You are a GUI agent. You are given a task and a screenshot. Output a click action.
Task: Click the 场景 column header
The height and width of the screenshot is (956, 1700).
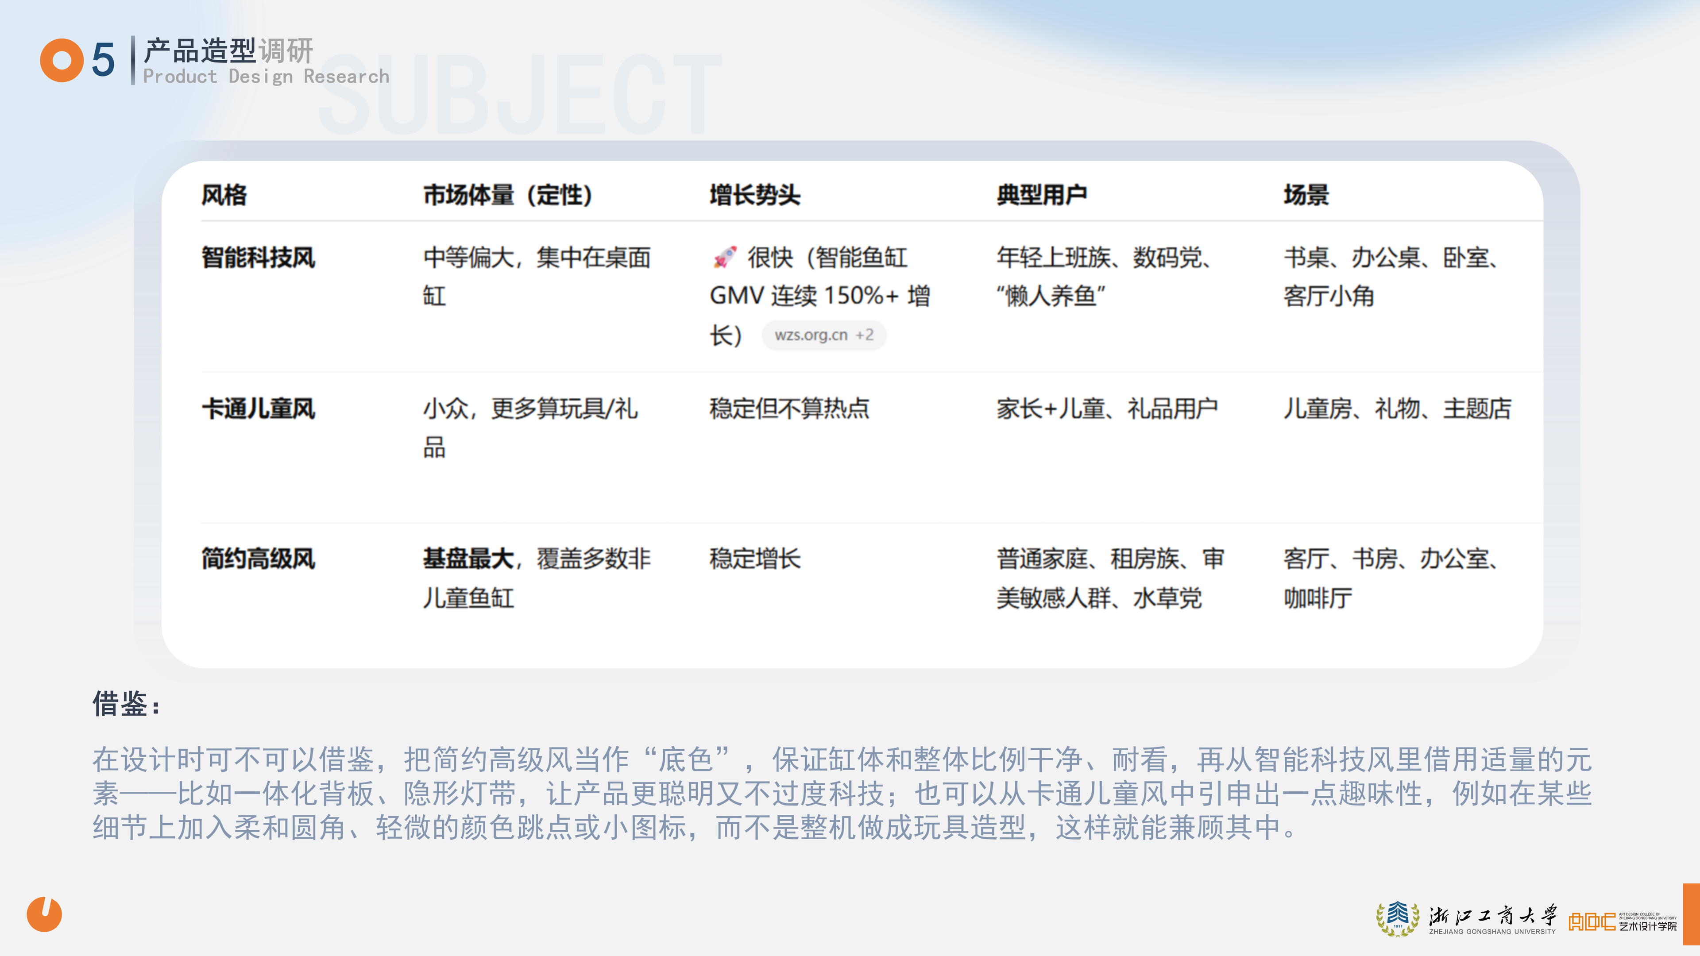1306,195
